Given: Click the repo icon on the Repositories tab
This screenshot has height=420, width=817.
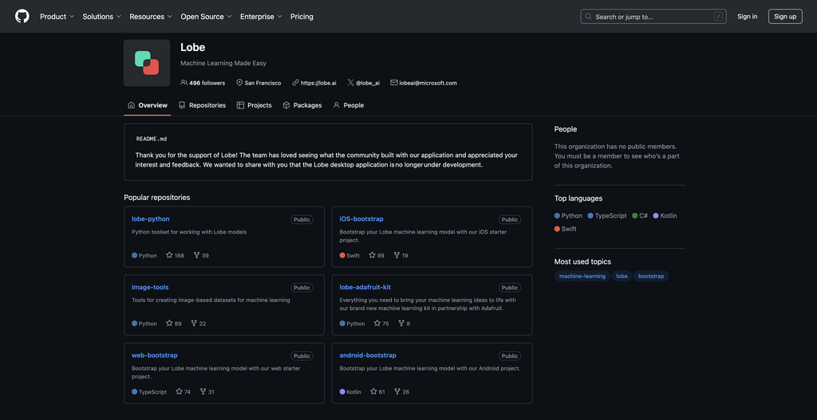Looking at the screenshot, I should [182, 105].
